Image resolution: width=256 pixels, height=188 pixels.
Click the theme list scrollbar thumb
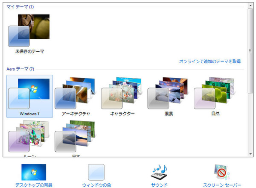click(x=250, y=51)
